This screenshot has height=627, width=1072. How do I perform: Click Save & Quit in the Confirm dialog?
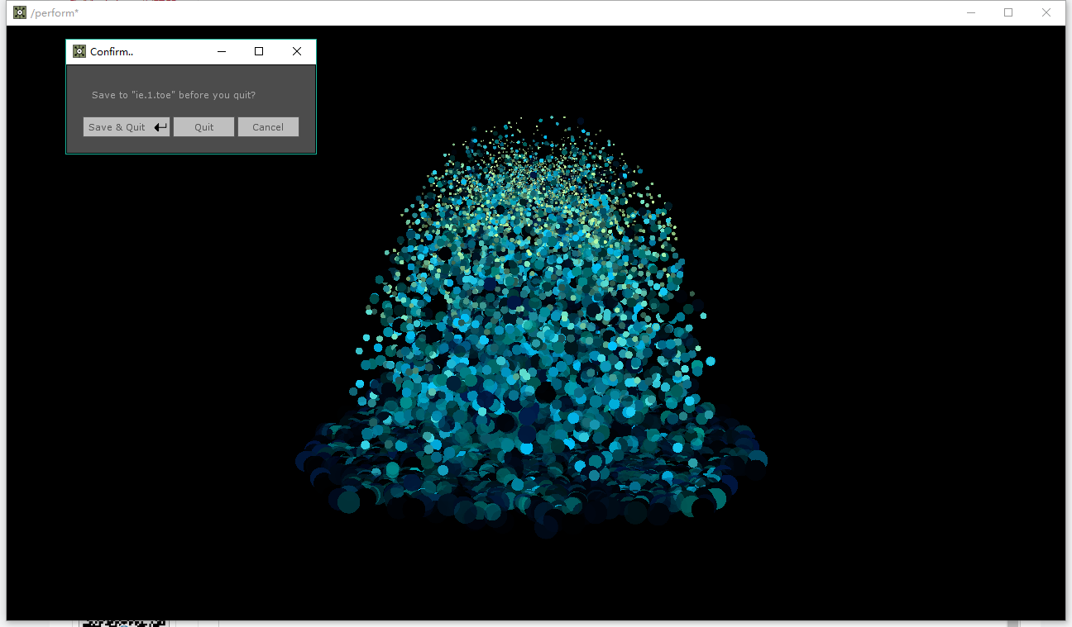point(118,126)
